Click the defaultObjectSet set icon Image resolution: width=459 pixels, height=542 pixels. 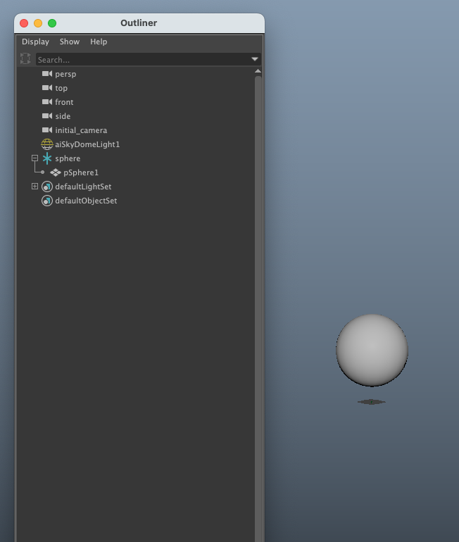pos(47,201)
